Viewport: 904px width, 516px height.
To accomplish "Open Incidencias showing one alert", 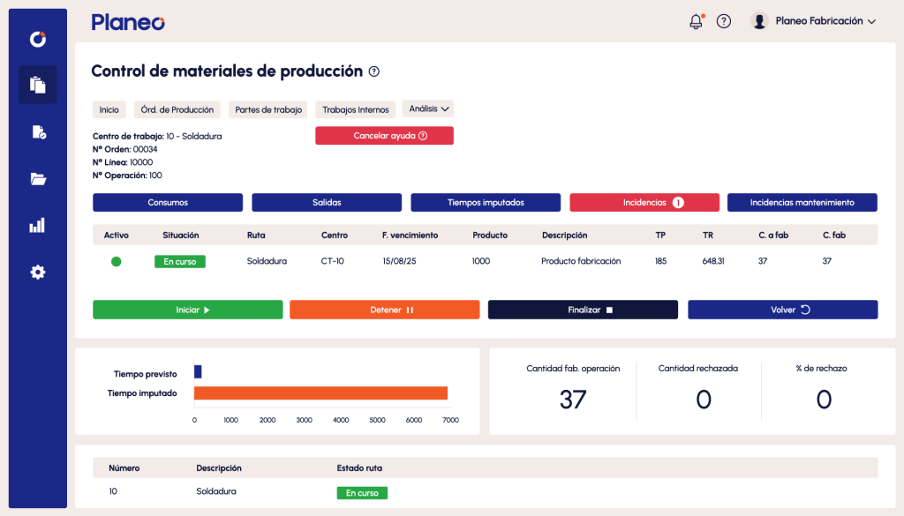I will 644,202.
